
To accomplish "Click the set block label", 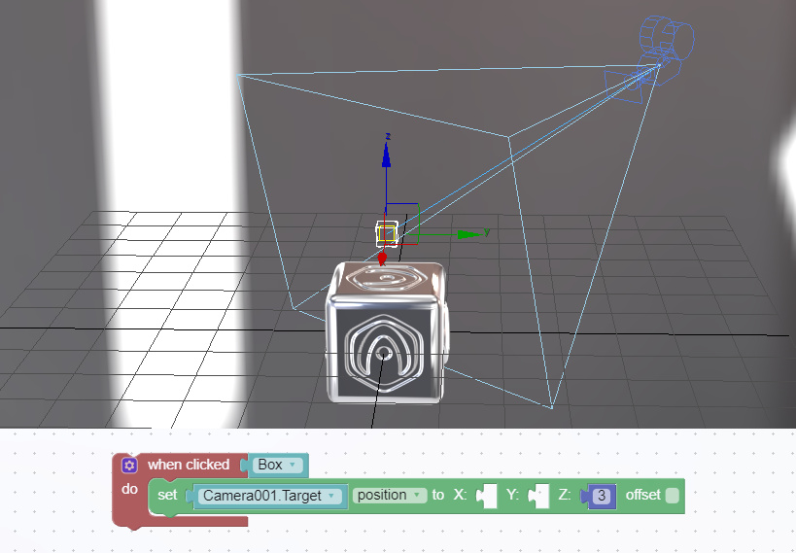I will (167, 495).
